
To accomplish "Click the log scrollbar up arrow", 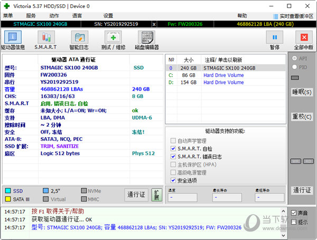I will 283,211.
